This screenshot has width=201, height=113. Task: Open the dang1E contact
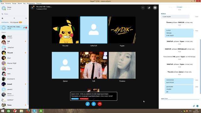click(x=14, y=37)
